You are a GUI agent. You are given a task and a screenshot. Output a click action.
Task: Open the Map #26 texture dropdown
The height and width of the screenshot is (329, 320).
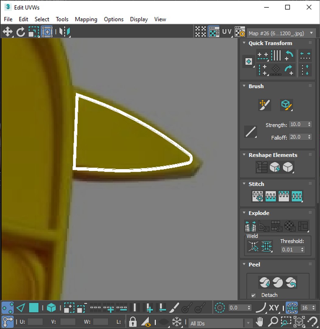coord(280,33)
